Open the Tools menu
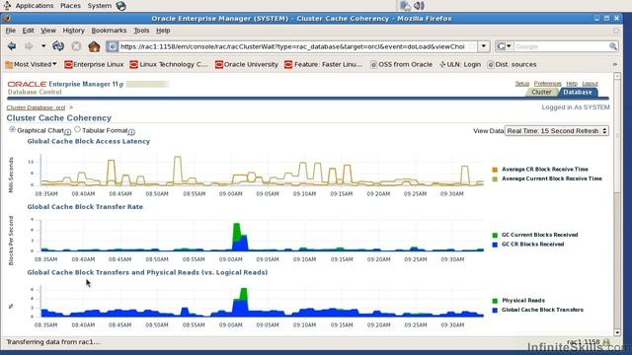Screen dimensions: 632x355 tap(141, 31)
